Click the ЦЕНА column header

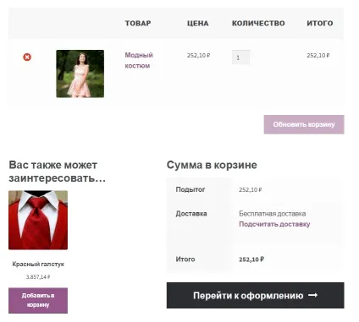tap(198, 23)
